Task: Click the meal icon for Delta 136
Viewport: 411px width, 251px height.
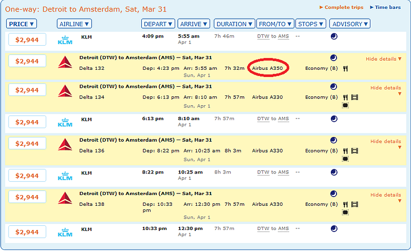Action: (x=345, y=151)
